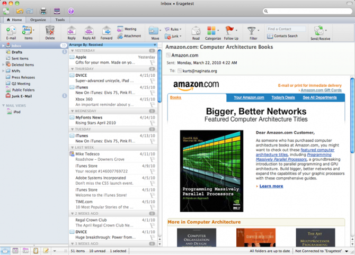Toggle flag on MyFonts News email
Viewport: 355px width, 255px height.
[152, 123]
